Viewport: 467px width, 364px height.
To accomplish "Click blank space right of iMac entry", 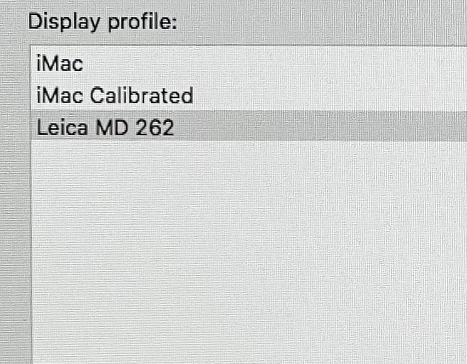I will [x=276, y=63].
